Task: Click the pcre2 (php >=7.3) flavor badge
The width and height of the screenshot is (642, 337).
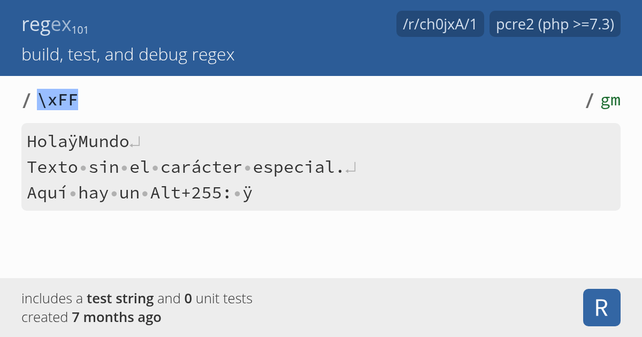Action: coord(555,24)
